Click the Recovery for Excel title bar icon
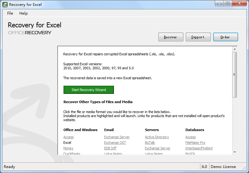The height and width of the screenshot is (173, 249). tap(5, 5)
